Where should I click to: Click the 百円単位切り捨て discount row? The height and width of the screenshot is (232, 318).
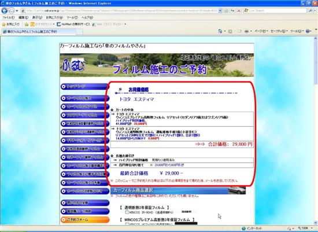click(x=182, y=165)
